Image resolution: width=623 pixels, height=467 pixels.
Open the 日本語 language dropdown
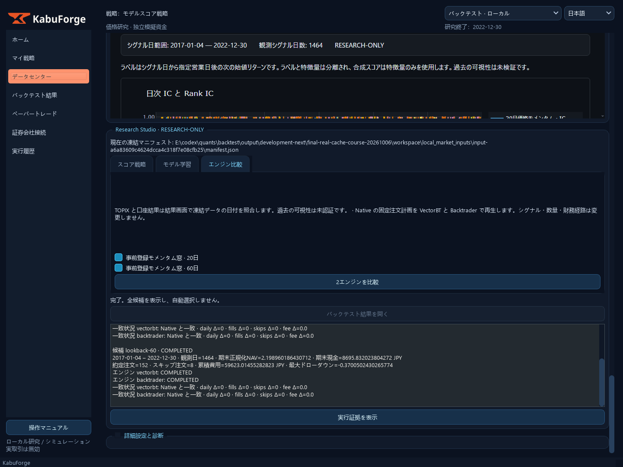click(x=589, y=13)
